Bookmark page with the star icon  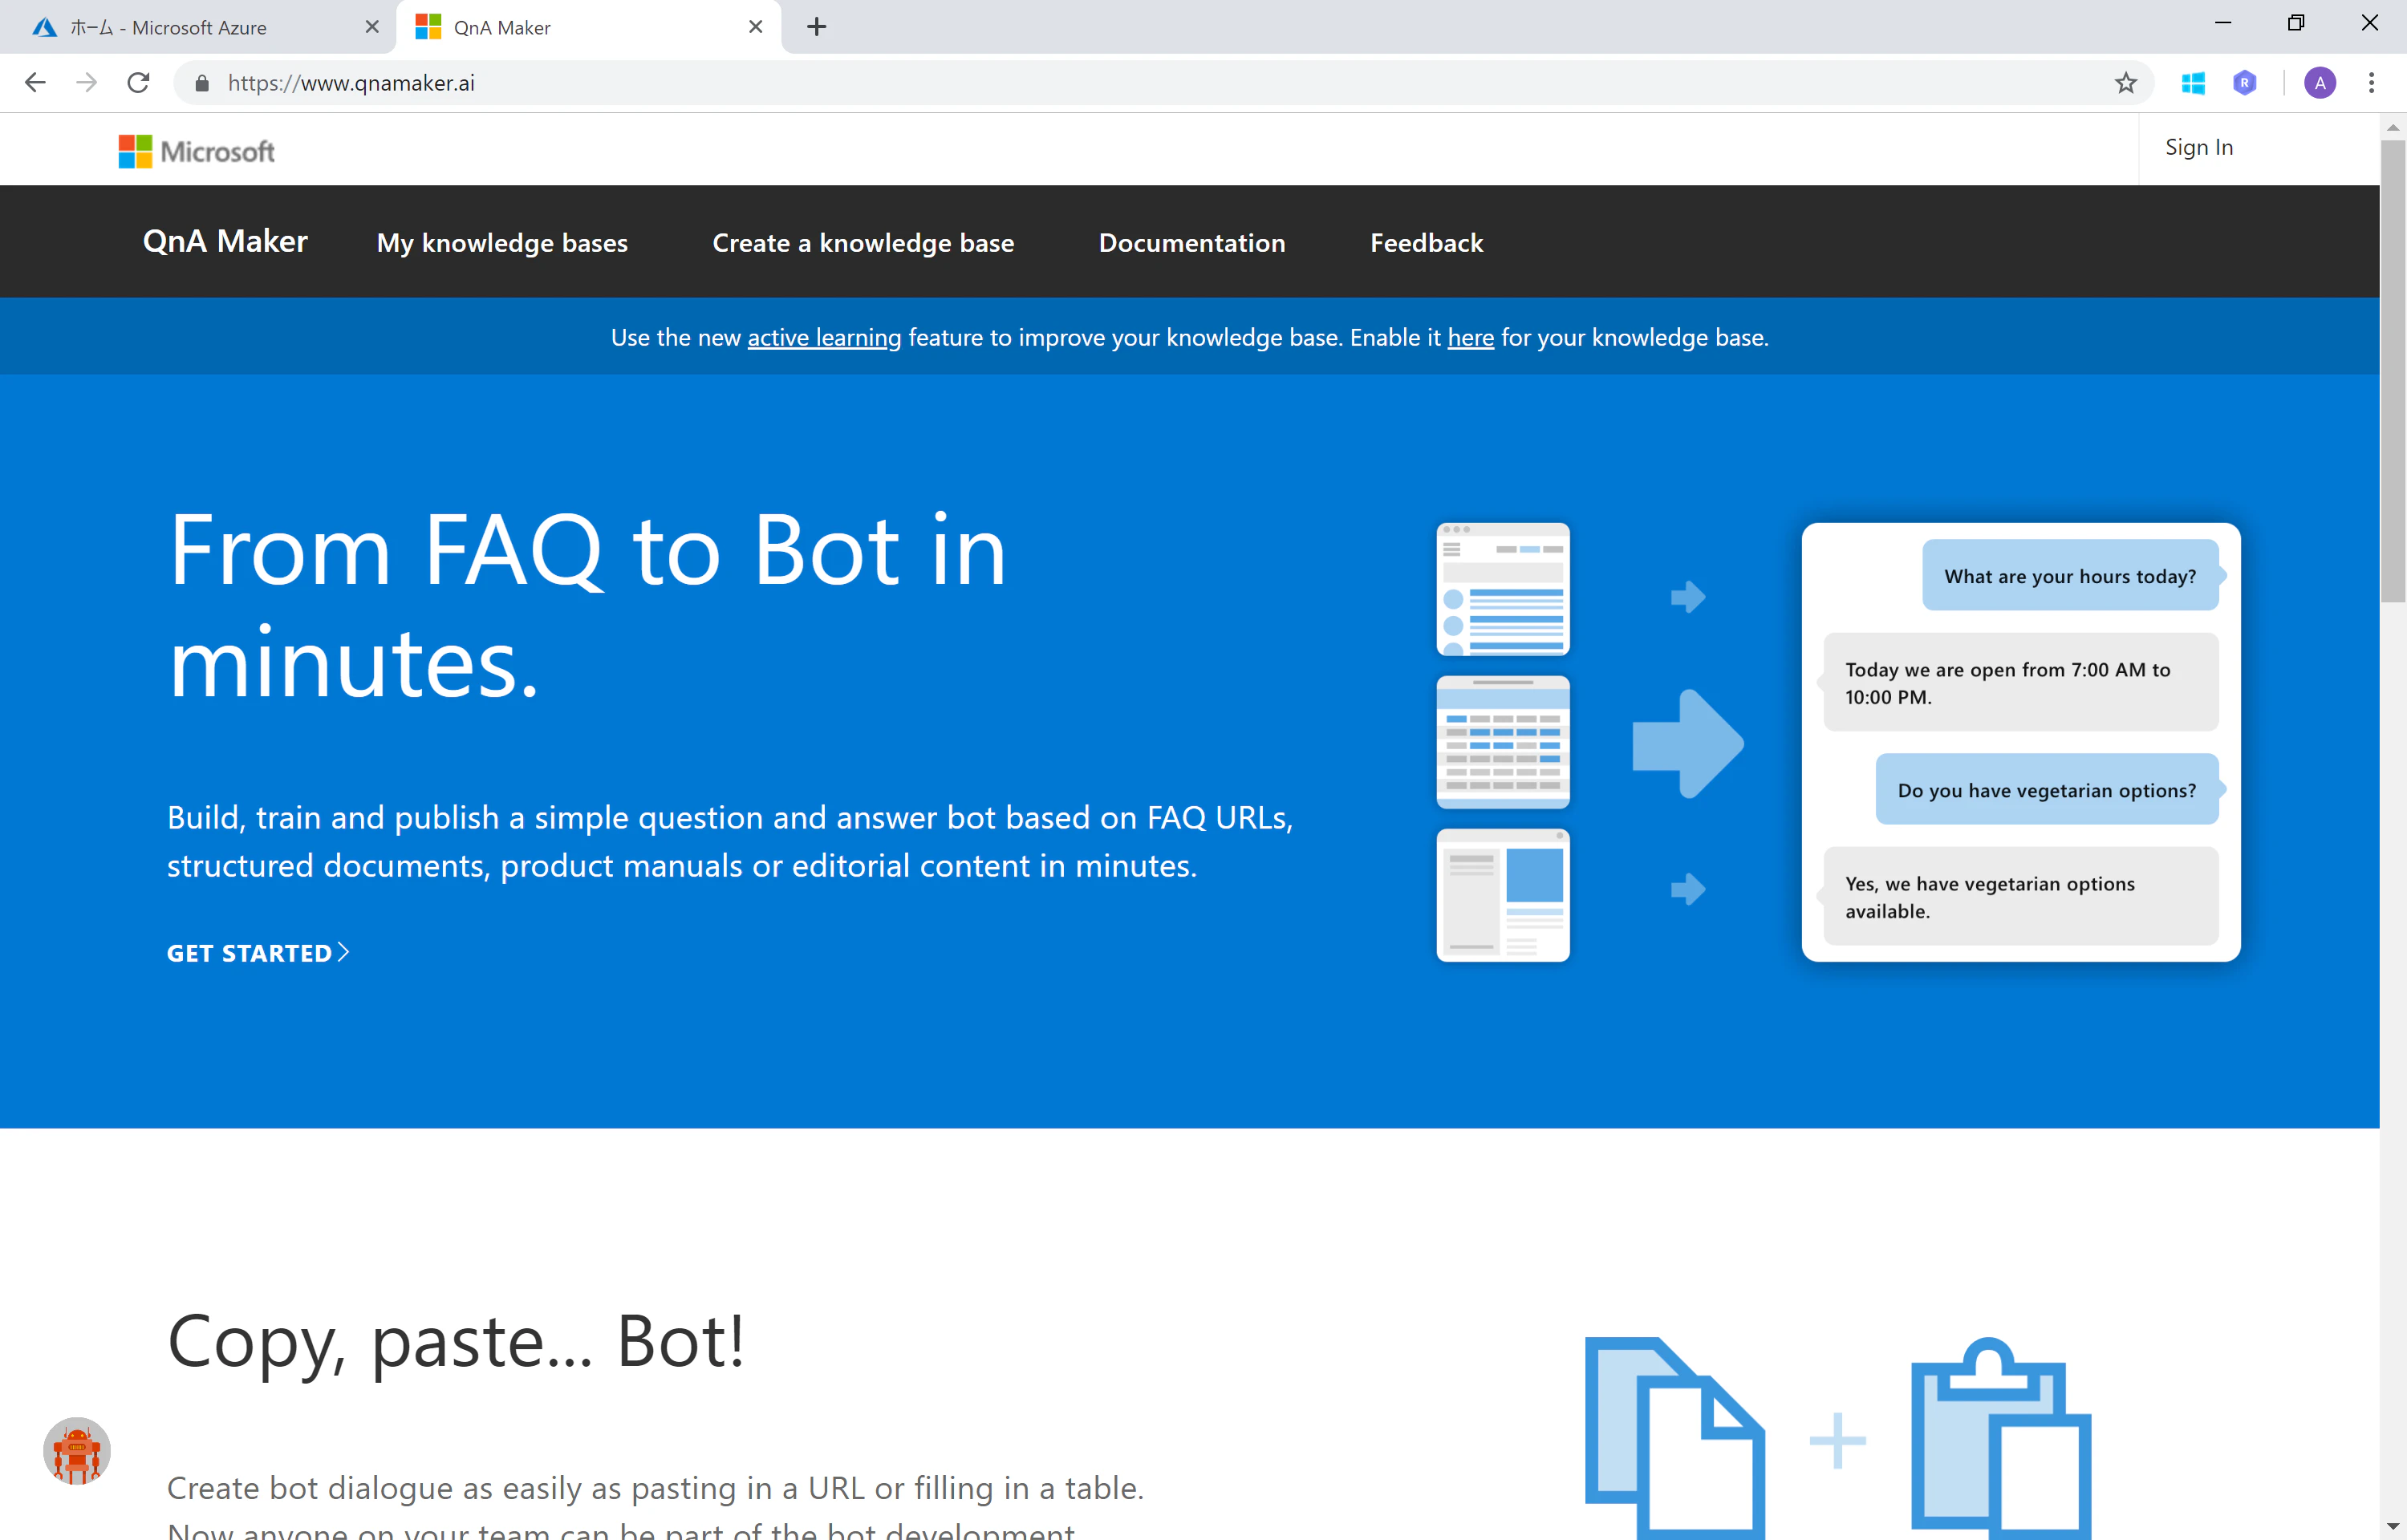2126,83
